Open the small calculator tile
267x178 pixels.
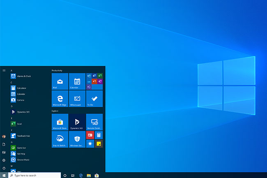pos(99,135)
